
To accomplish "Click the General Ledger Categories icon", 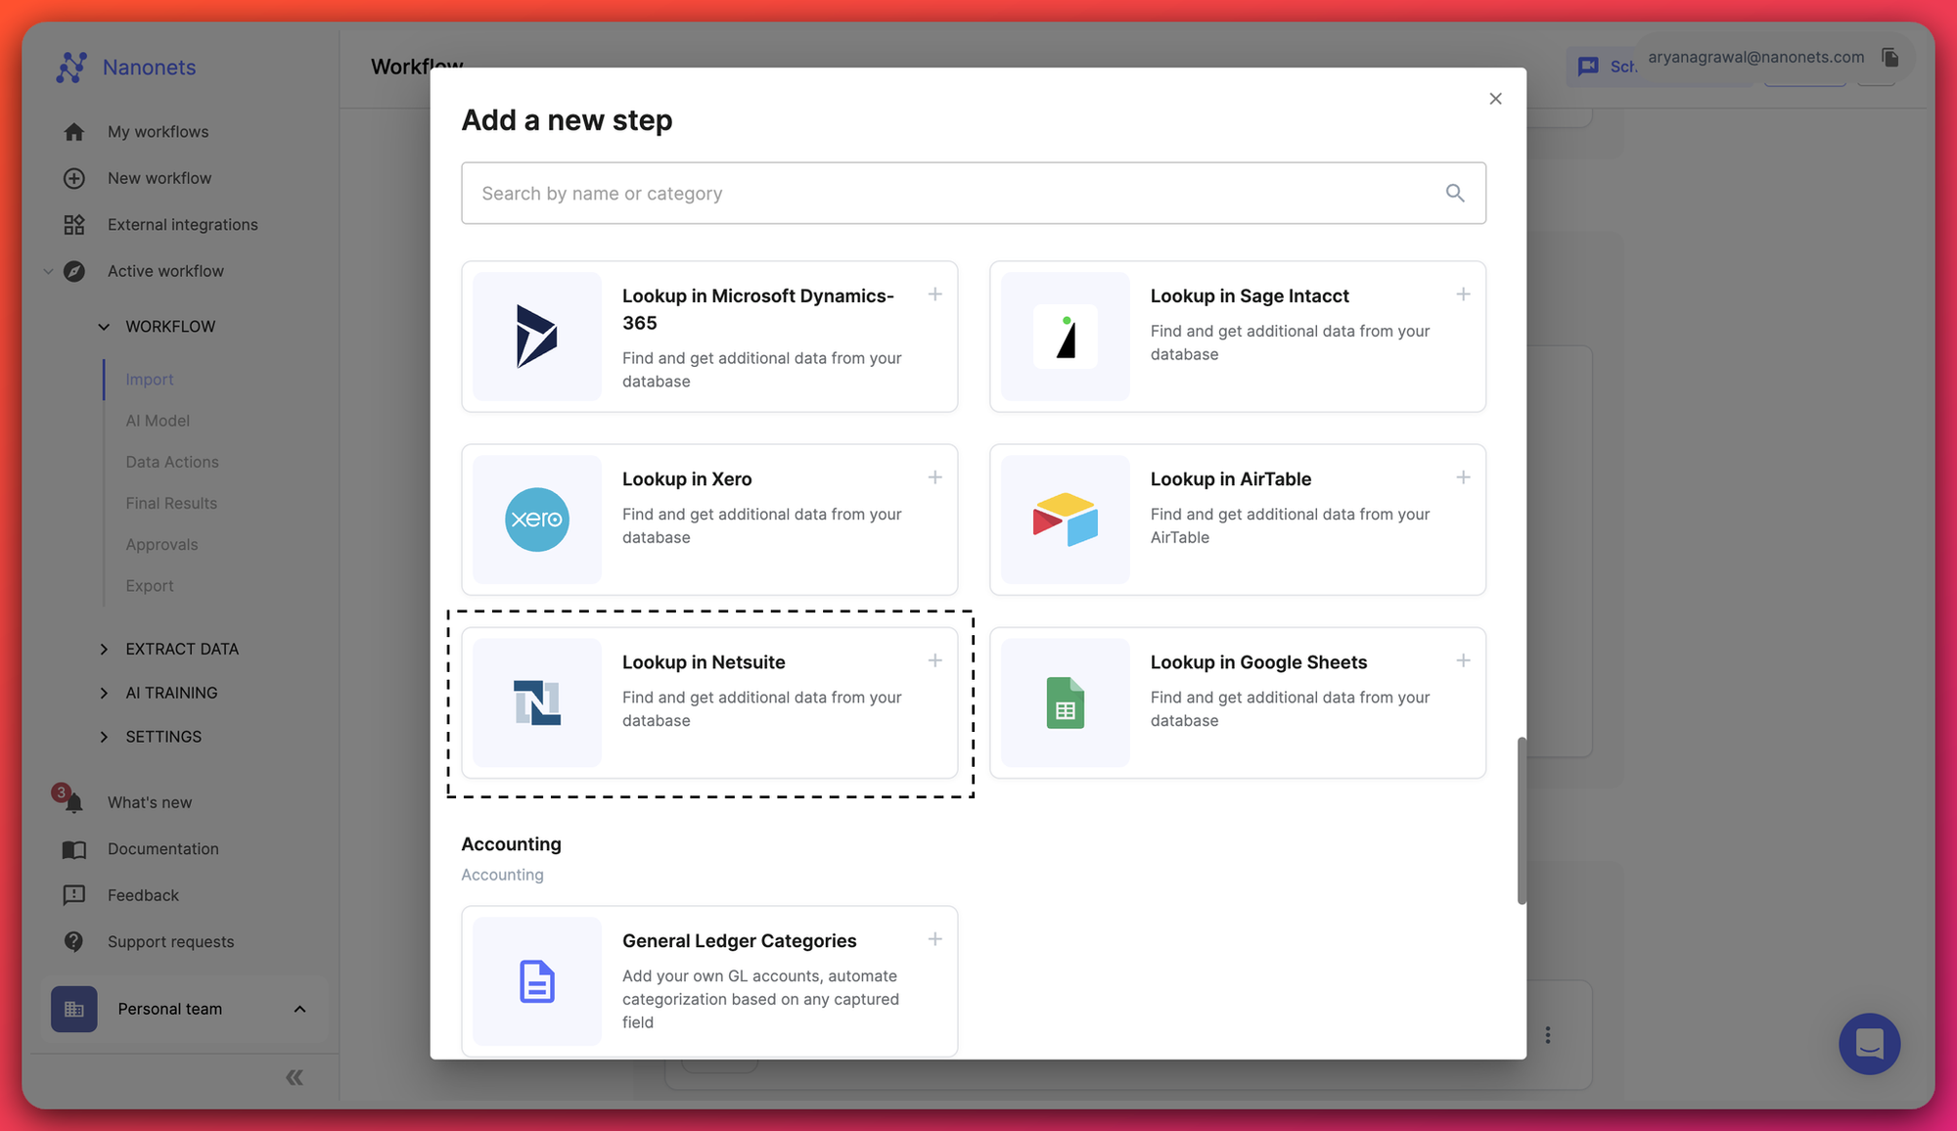I will tap(535, 981).
